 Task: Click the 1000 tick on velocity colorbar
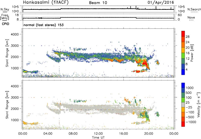(190, 88)
